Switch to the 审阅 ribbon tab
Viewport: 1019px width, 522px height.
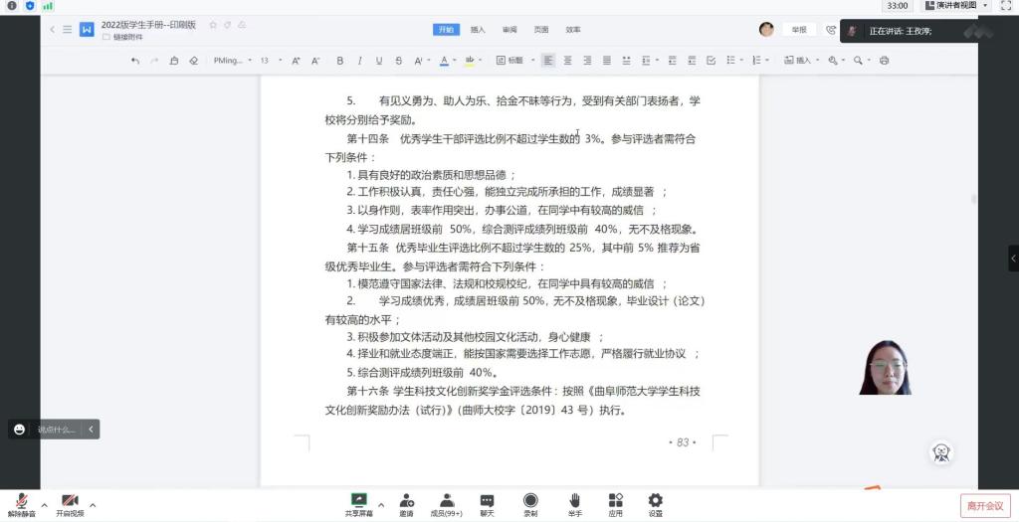click(509, 30)
